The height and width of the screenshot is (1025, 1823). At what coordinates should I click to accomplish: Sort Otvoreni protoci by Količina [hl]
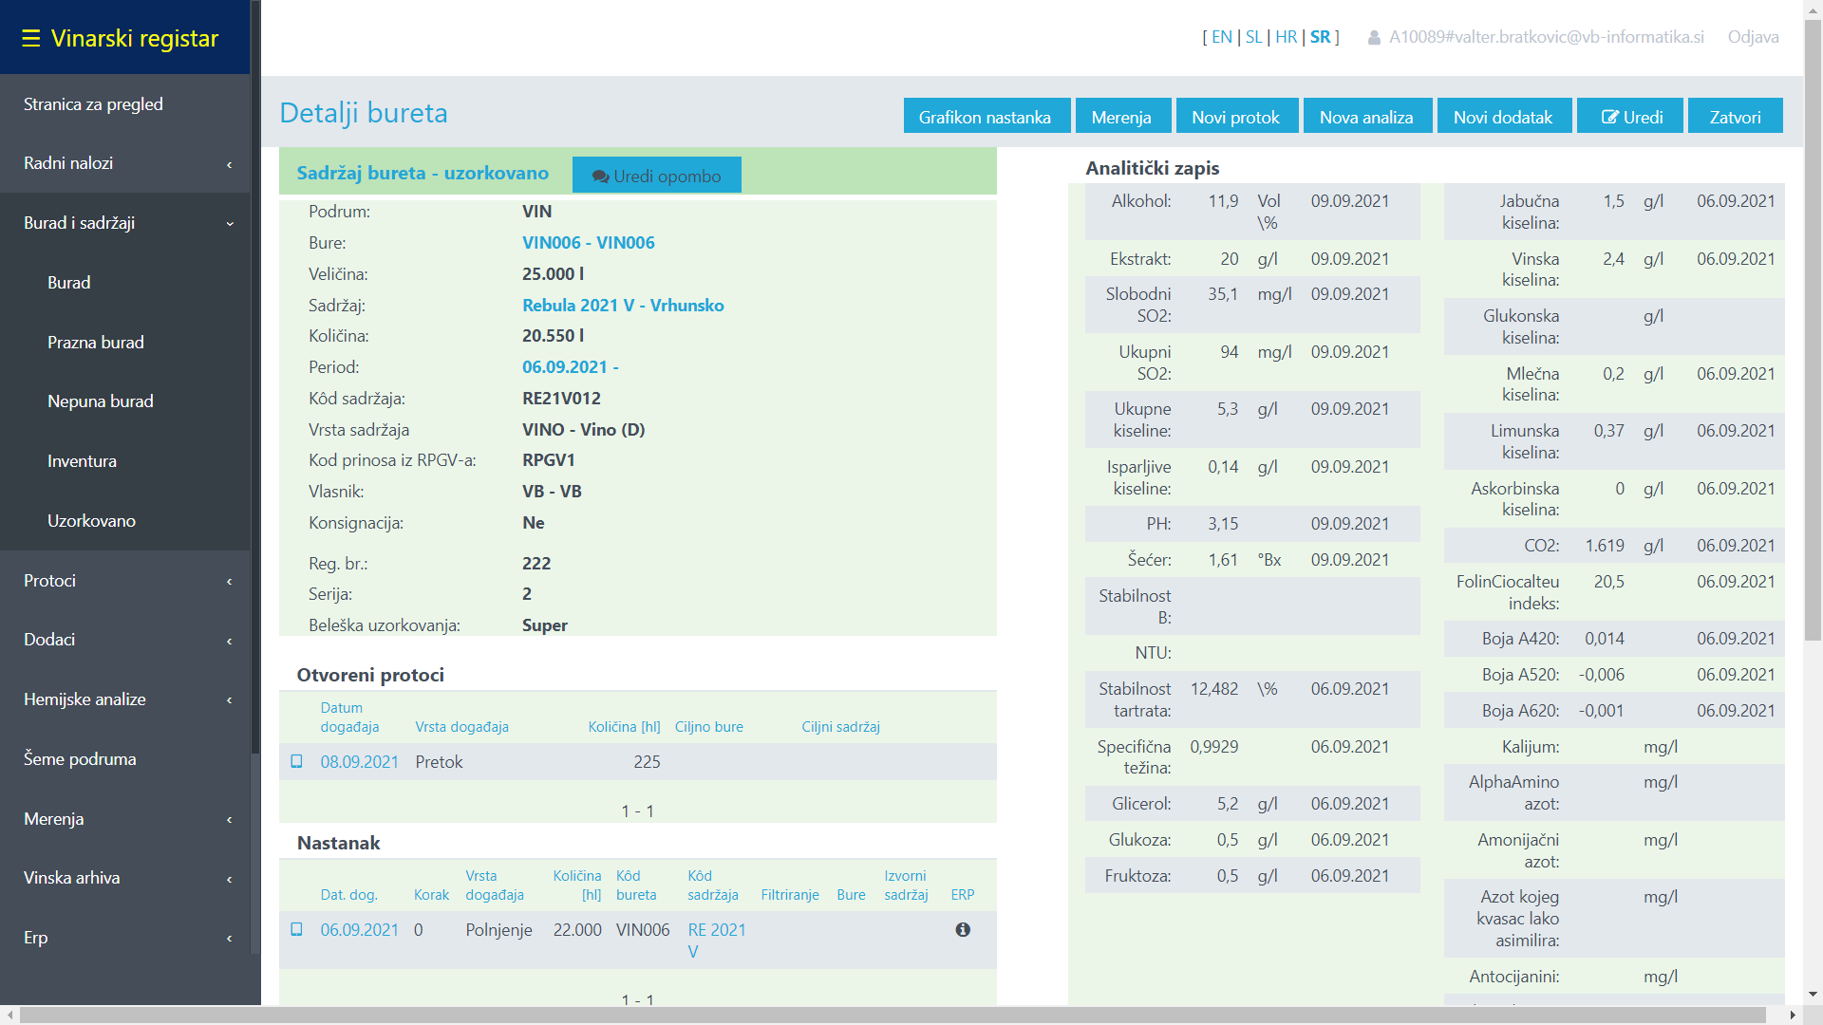tap(624, 727)
